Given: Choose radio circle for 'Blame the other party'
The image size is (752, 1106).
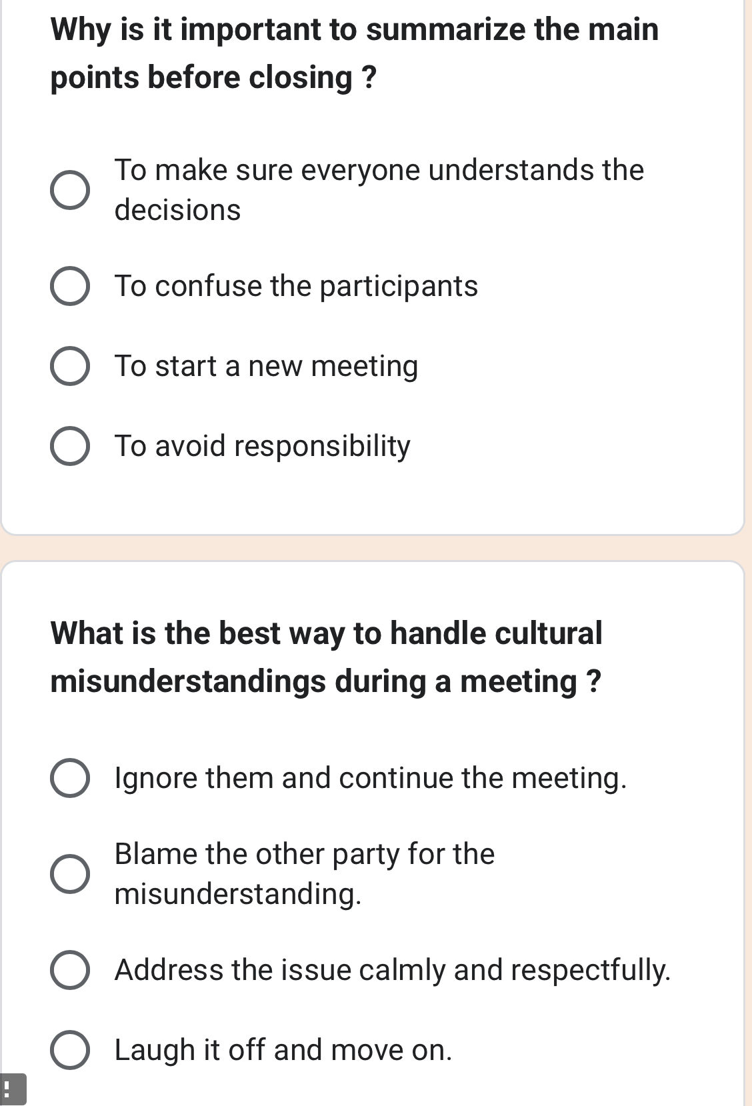Looking at the screenshot, I should pyautogui.click(x=70, y=873).
